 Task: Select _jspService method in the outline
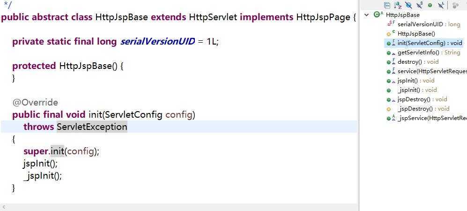tap(432, 118)
